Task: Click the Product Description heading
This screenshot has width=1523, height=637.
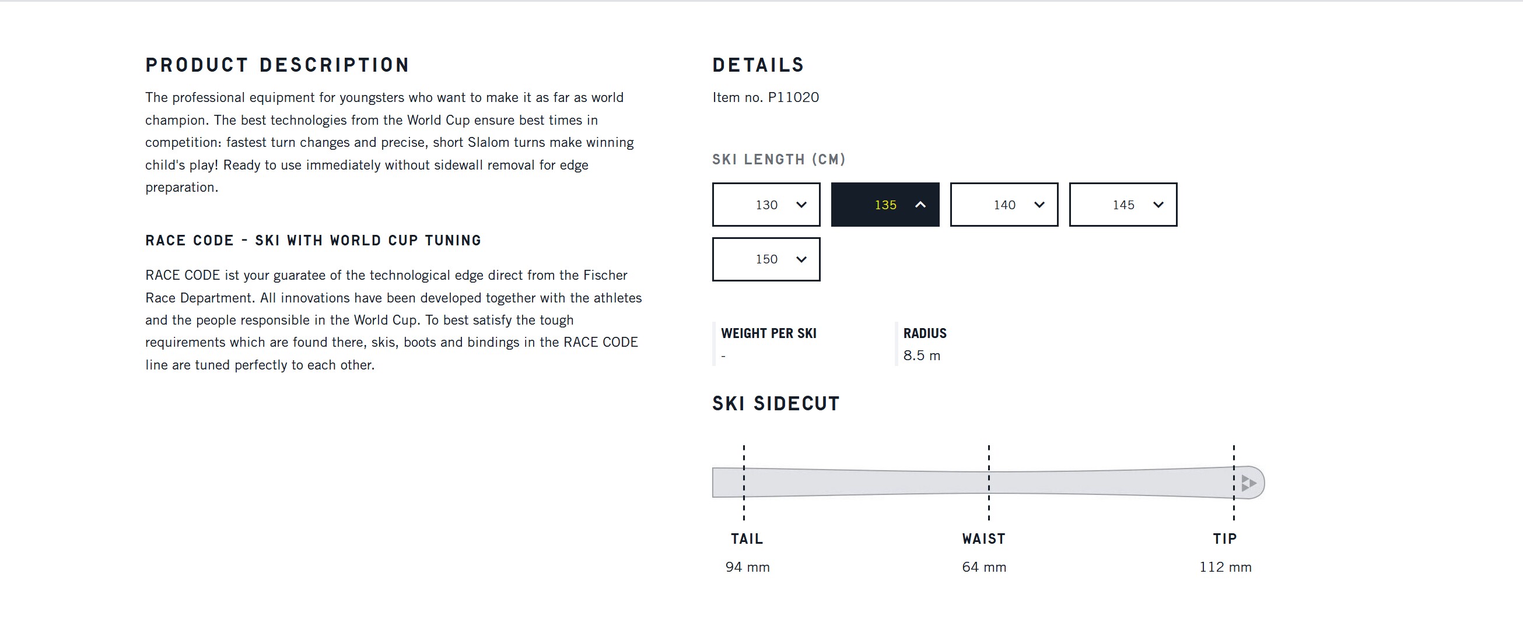Action: pos(277,65)
